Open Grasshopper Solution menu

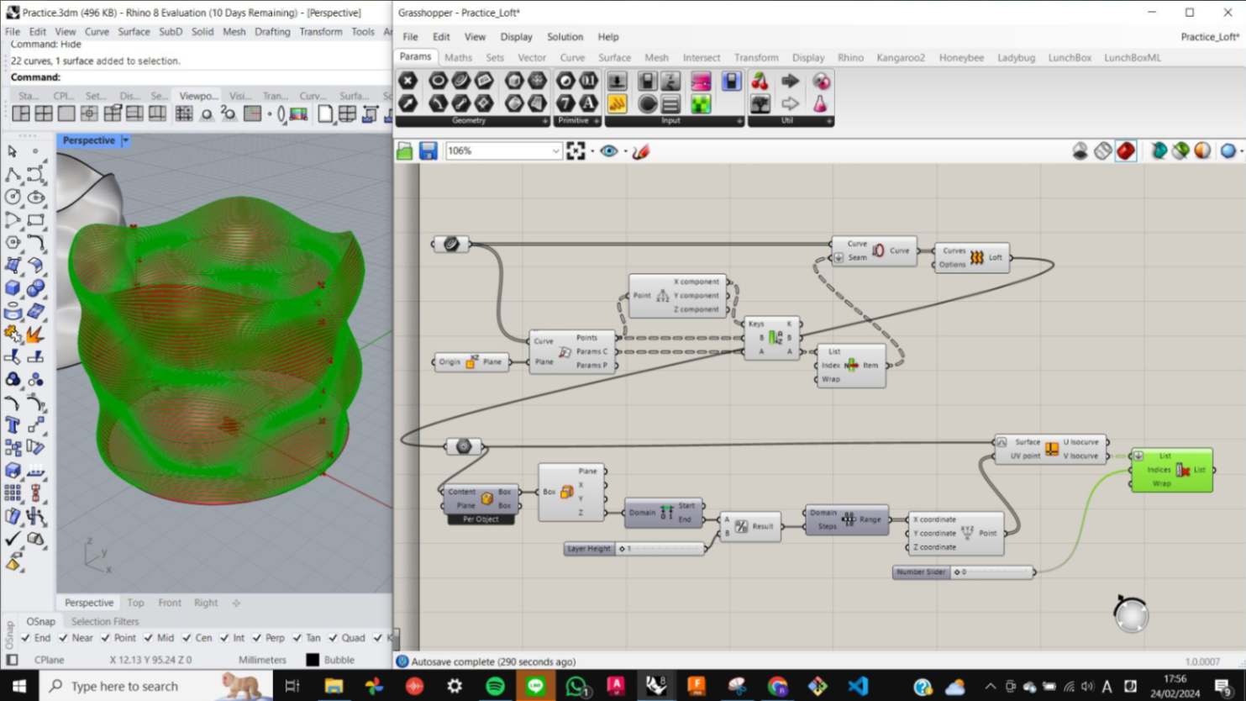tap(565, 37)
